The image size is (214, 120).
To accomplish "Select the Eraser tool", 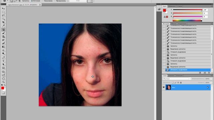I will coord(3,43).
